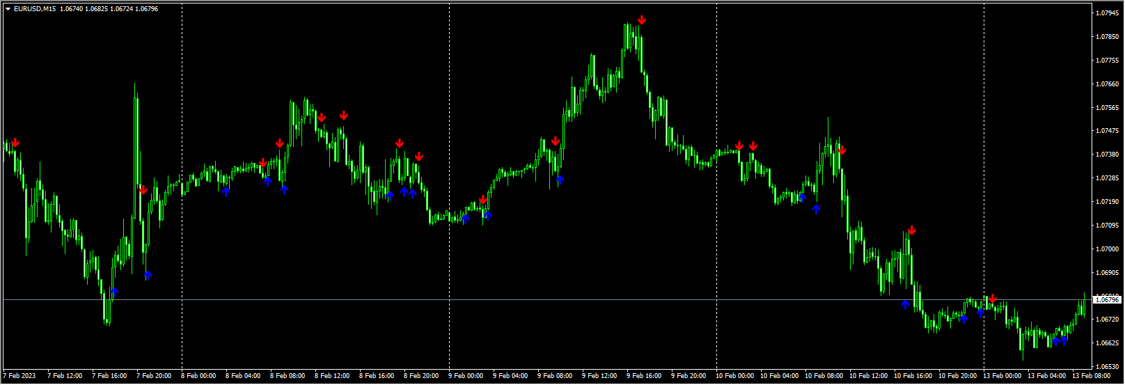This screenshot has height=385, width=1125.
Task: Click the 7 Feb 12:00 time label
Action: (x=65, y=376)
